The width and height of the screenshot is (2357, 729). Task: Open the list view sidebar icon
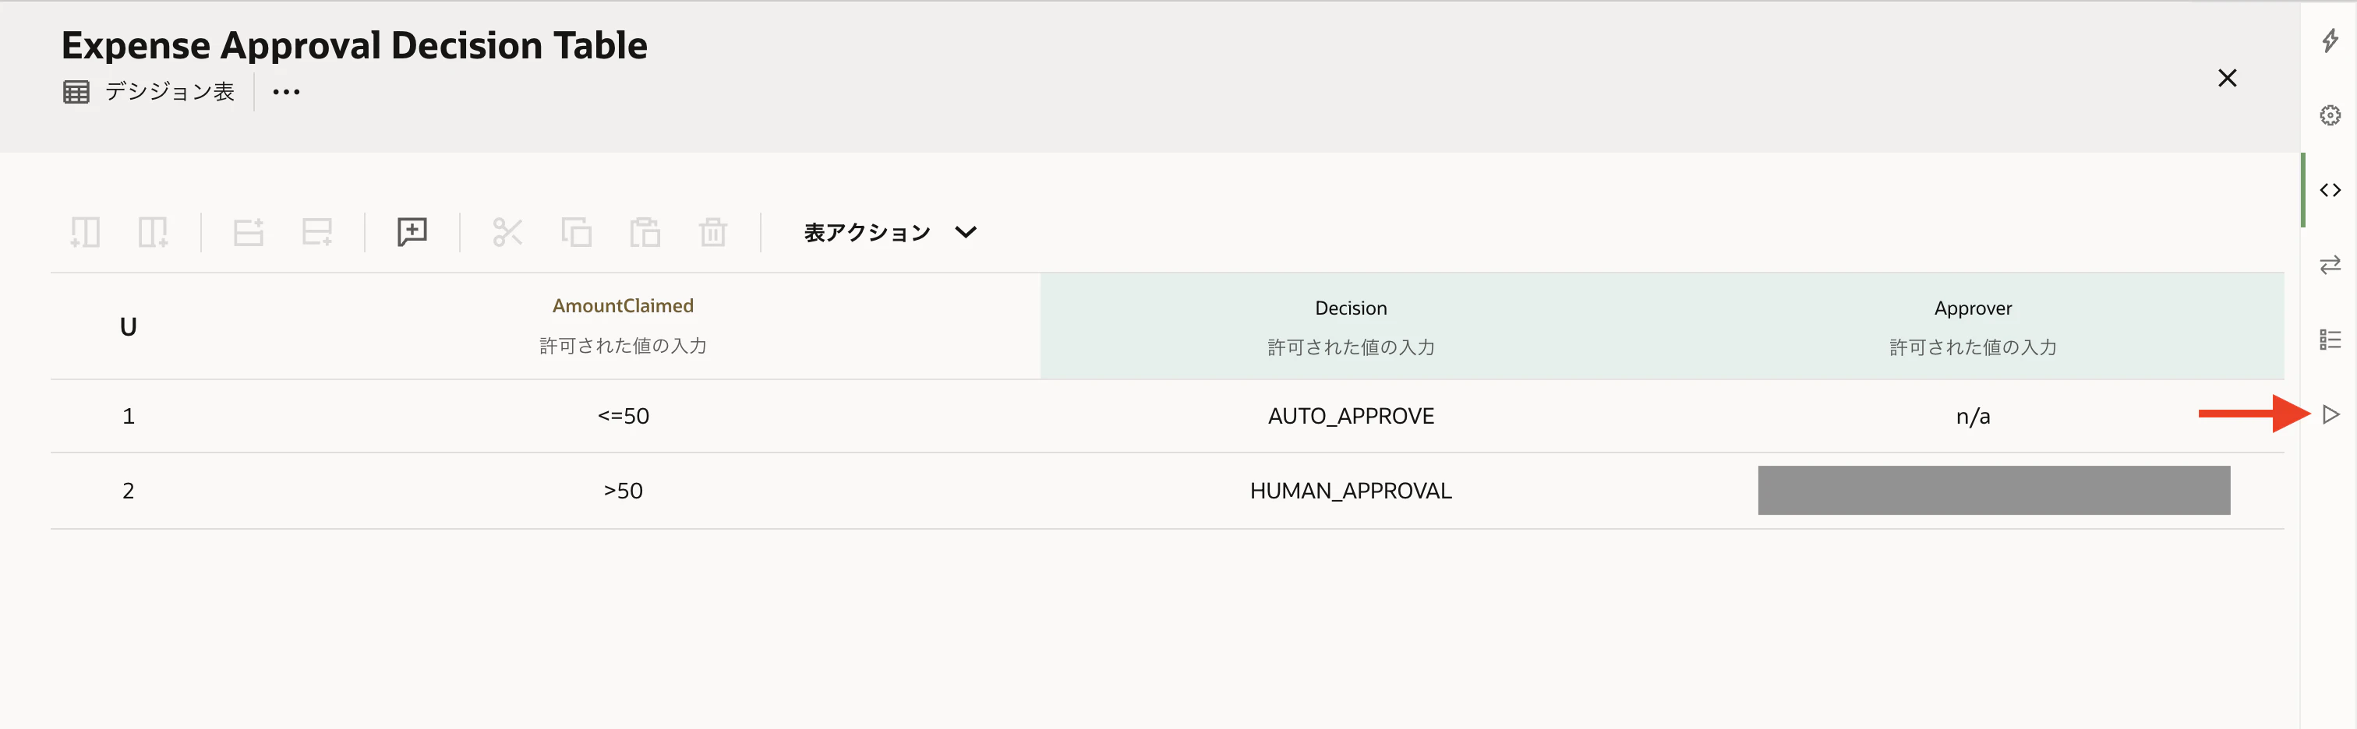[x=2330, y=340]
